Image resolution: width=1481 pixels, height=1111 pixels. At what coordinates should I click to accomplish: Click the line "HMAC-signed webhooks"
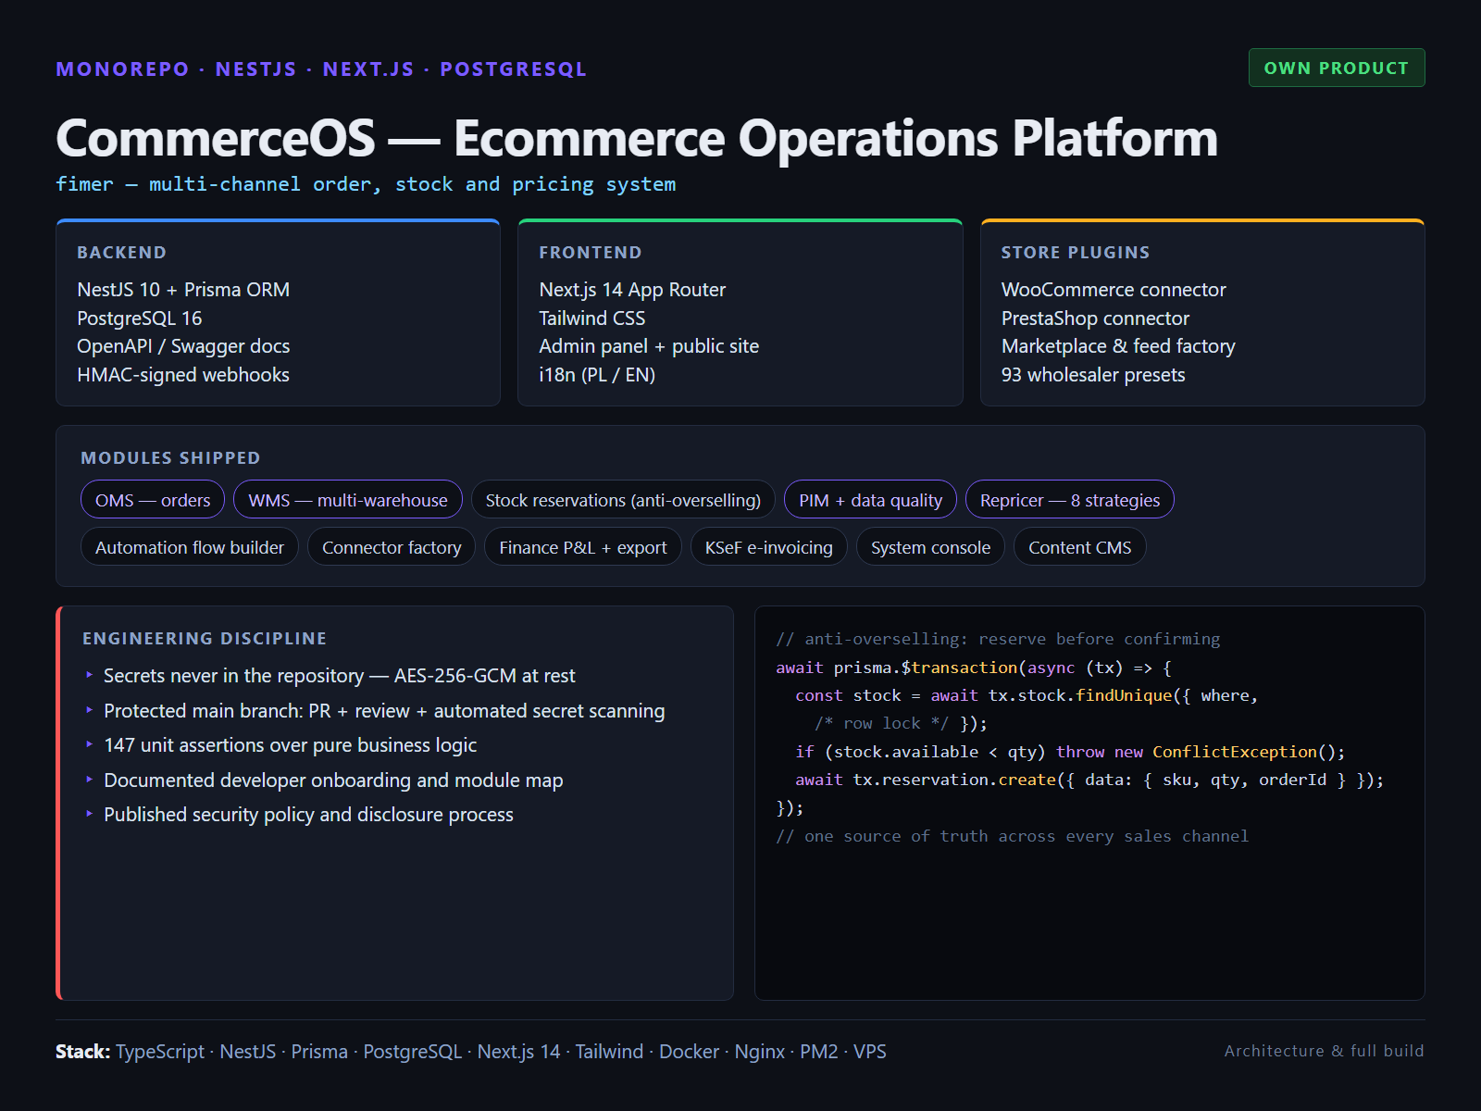point(183,375)
